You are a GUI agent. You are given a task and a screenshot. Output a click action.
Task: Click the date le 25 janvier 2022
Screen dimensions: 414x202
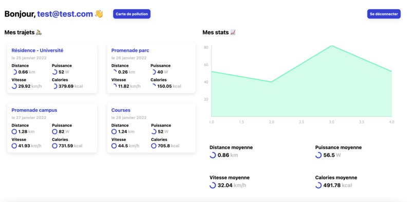(29, 58)
